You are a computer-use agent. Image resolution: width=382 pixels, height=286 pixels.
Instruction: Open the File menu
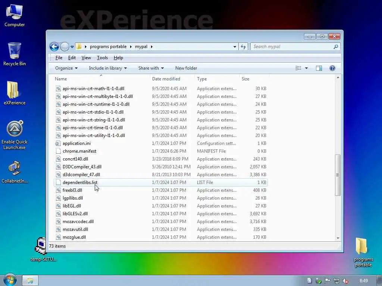click(x=59, y=58)
